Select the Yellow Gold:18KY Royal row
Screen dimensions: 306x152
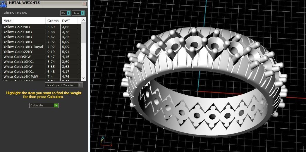[x=41, y=47]
